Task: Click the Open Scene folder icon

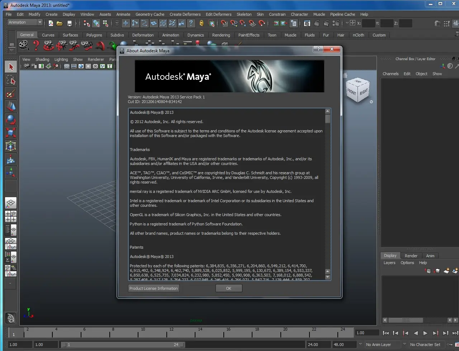Action: (60, 23)
